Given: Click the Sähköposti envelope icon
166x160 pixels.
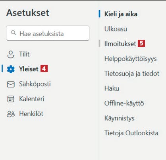Looking at the screenshot, I should click(x=11, y=84).
